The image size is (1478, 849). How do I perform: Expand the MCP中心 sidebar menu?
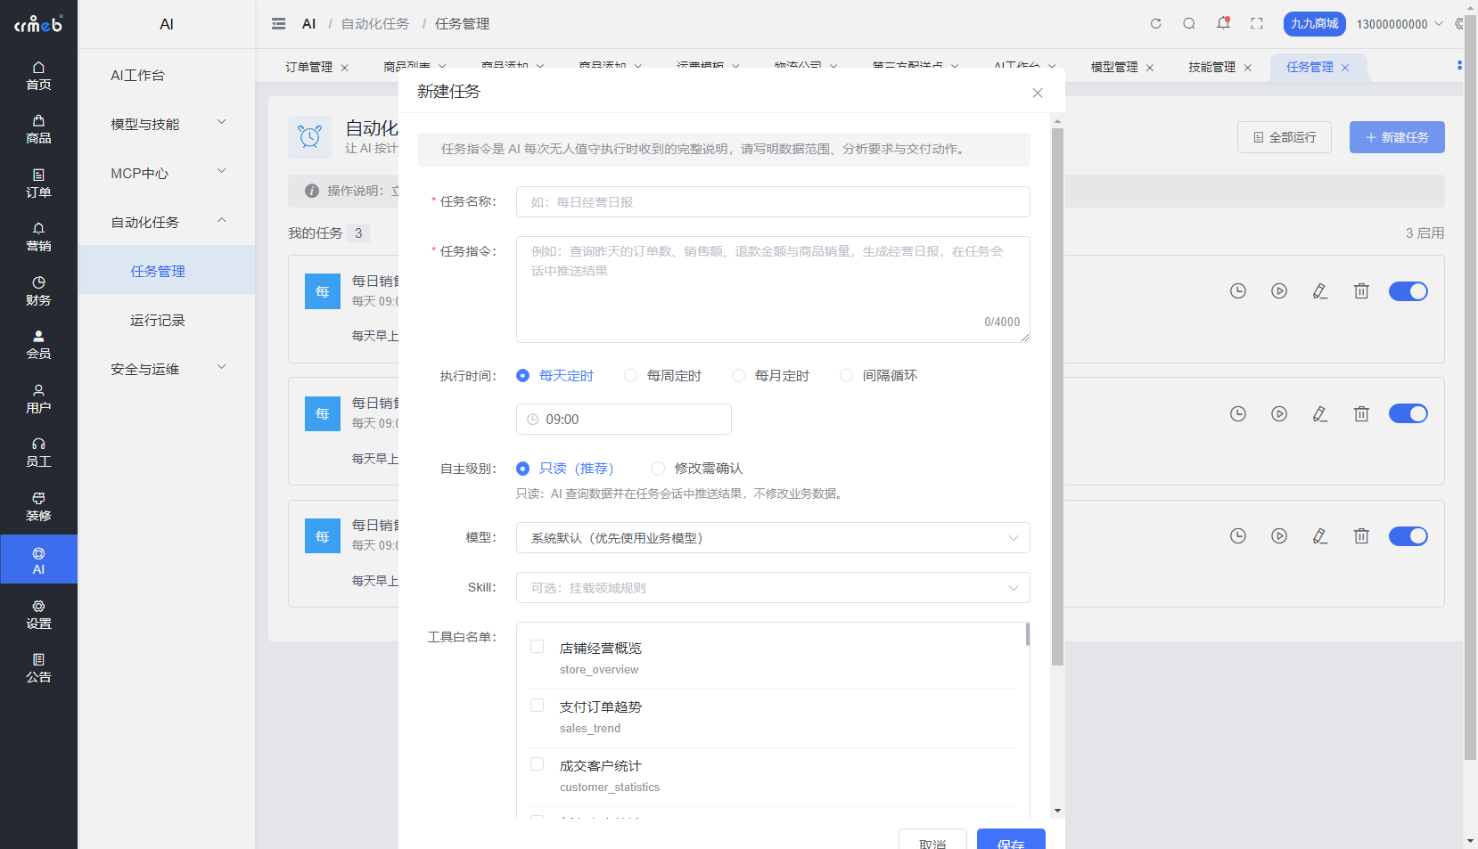click(x=167, y=174)
